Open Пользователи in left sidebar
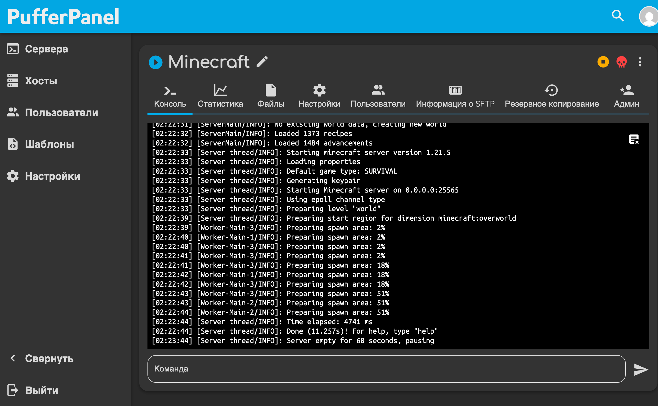Image resolution: width=658 pixels, height=406 pixels. [x=65, y=112]
